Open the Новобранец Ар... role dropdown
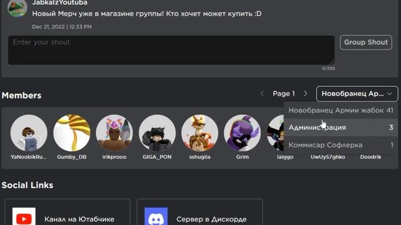The width and height of the screenshot is (401, 225). pos(357,94)
